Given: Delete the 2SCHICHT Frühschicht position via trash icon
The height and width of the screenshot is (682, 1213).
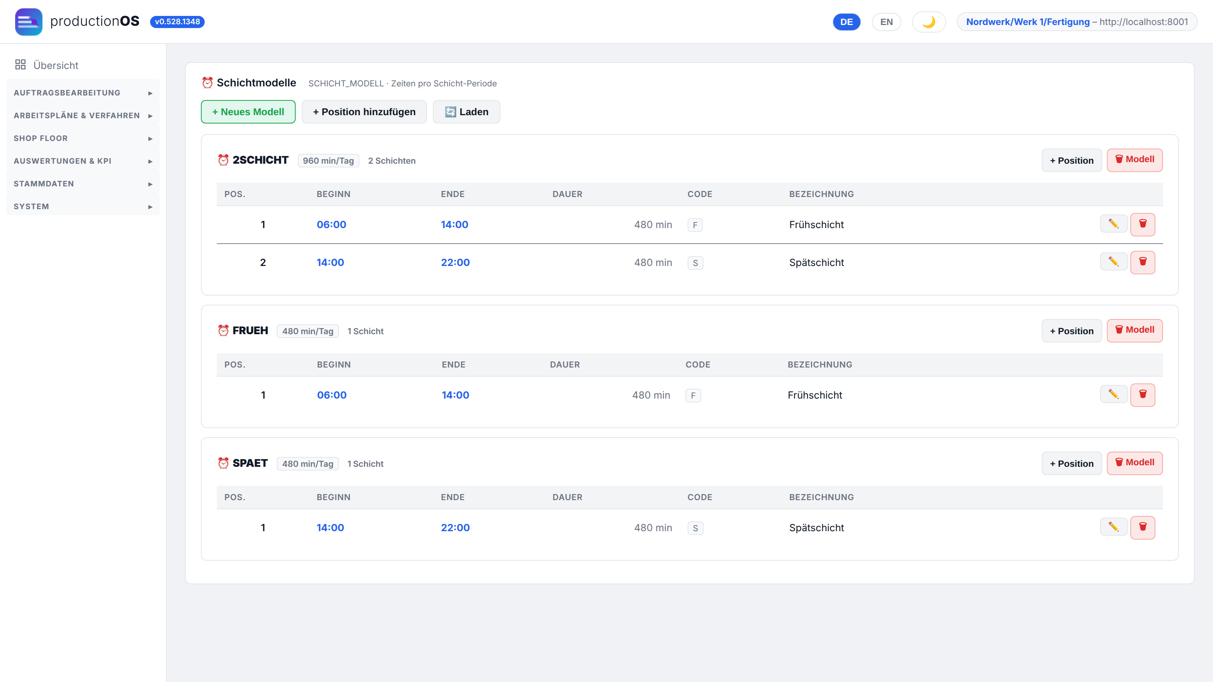Looking at the screenshot, I should tap(1142, 224).
